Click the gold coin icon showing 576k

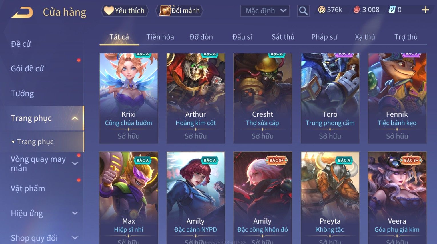[322, 10]
